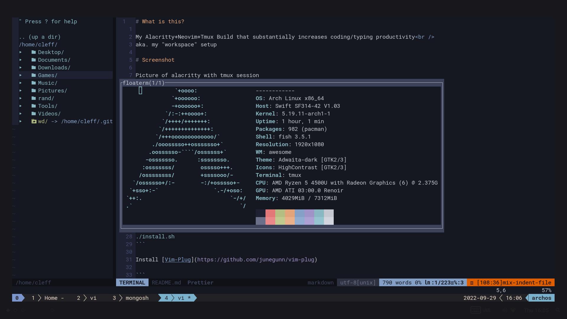Click the 16:06 time in tmux bar
Screen dimensions: 567x319
[x=514, y=298]
